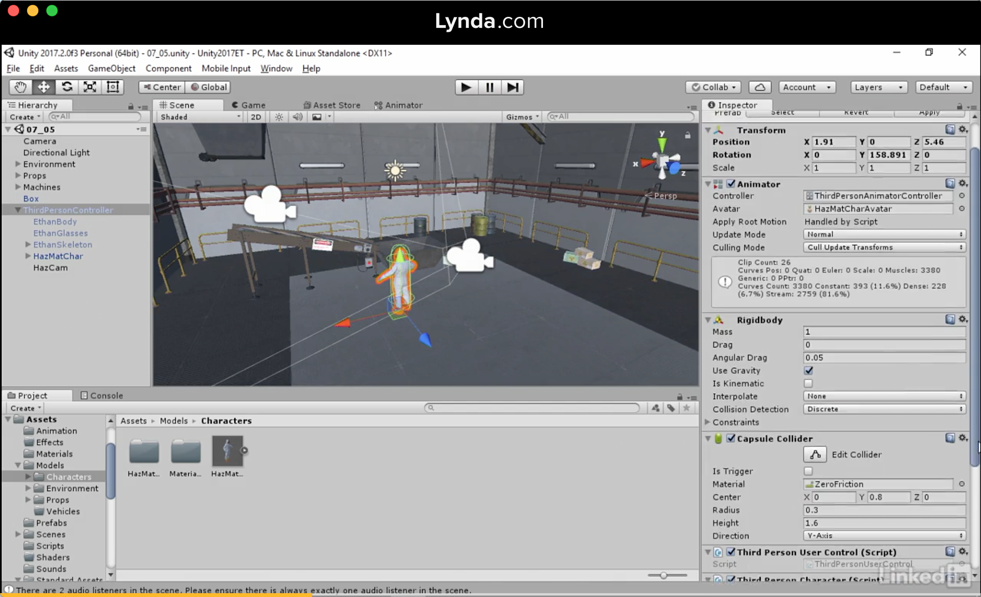This screenshot has width=981, height=597.
Task: Open the GameObject menu
Action: pos(112,68)
